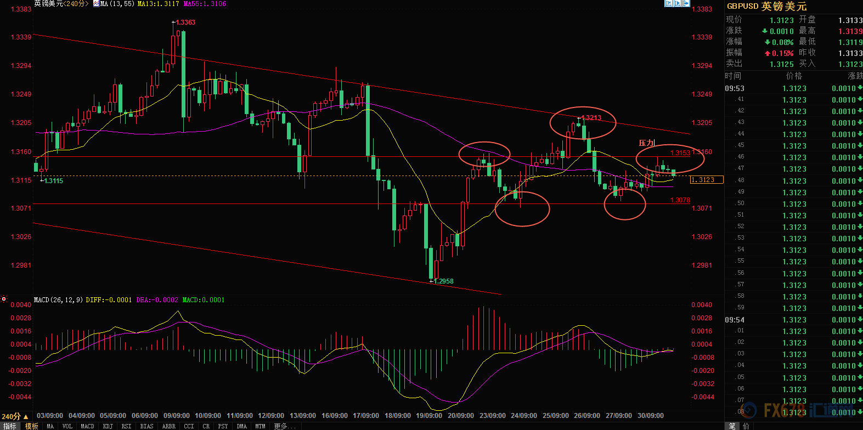Click the 振幅 amplitude row label
The width and height of the screenshot is (863, 430).
734,53
